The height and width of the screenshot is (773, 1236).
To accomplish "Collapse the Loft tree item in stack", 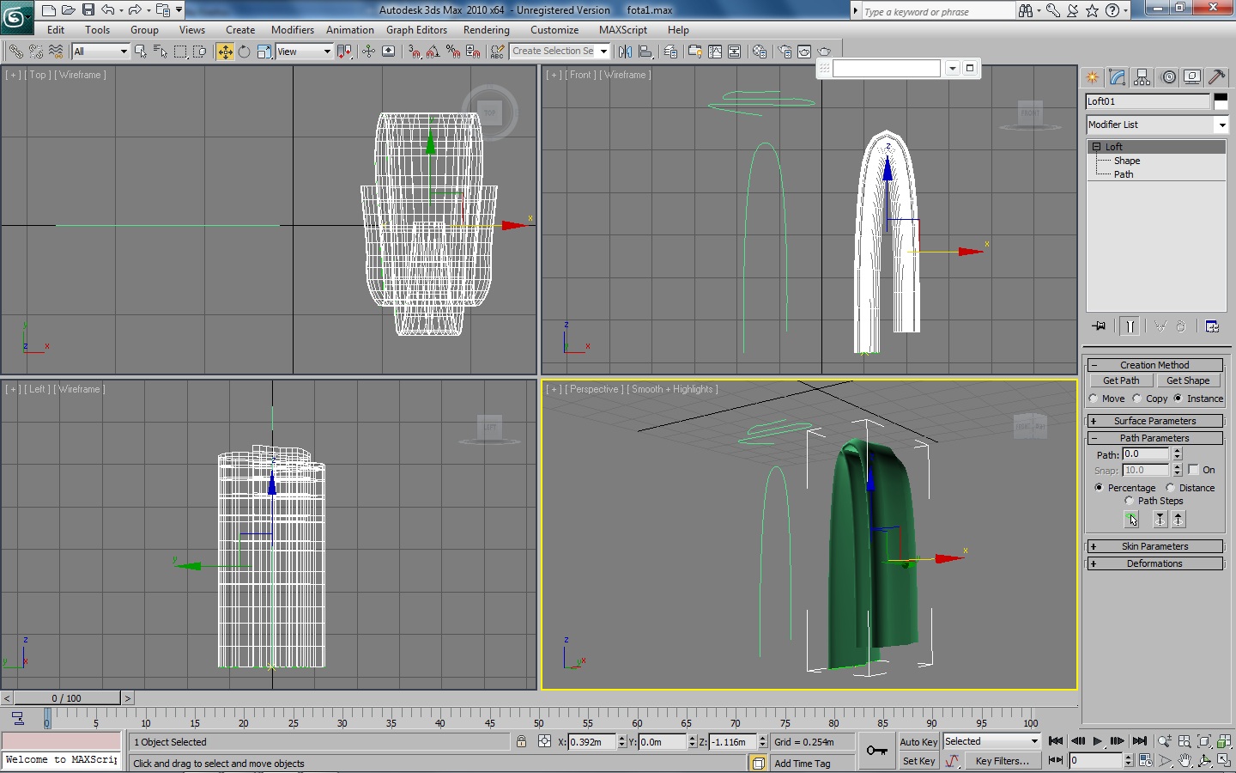I will tap(1096, 147).
